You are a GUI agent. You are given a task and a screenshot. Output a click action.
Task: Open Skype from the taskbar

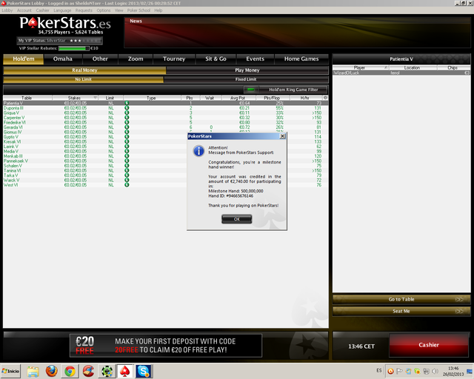[143, 371]
